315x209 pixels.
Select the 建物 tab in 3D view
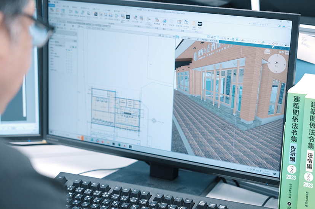189,38
